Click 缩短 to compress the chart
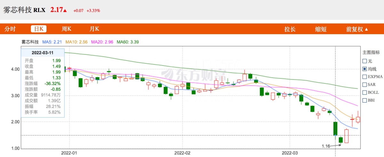Image resolution: width=384 pixels, height=157 pixels. coord(321,29)
